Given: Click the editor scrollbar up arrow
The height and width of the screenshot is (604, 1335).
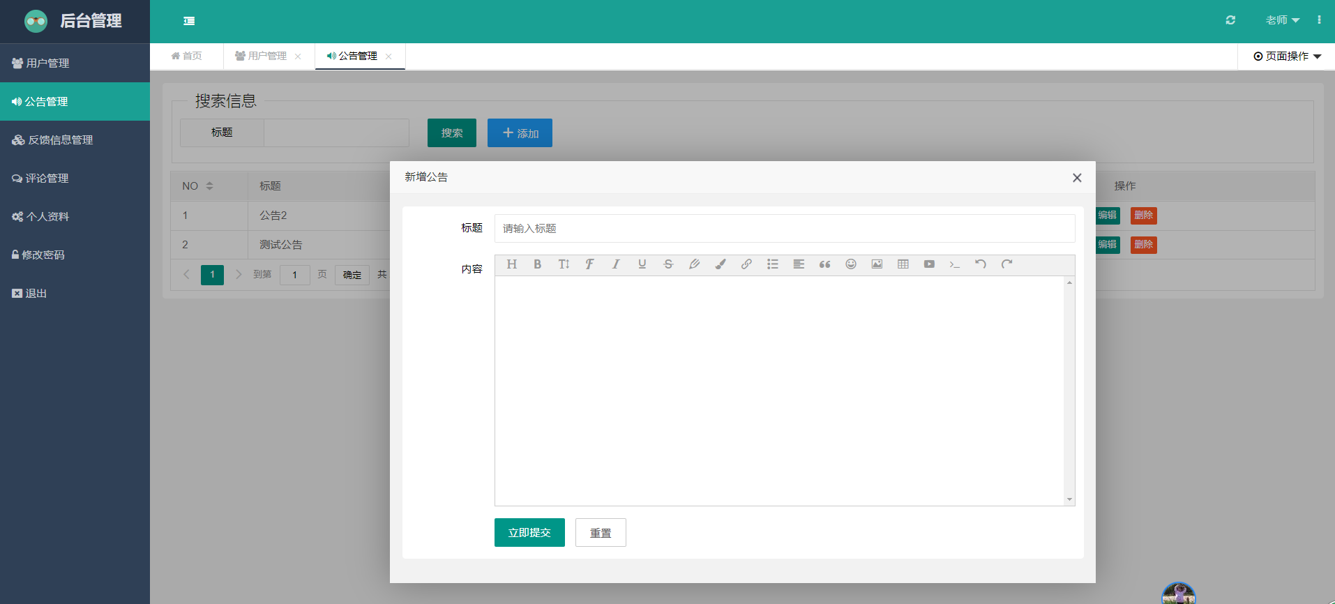Looking at the screenshot, I should coord(1069,282).
